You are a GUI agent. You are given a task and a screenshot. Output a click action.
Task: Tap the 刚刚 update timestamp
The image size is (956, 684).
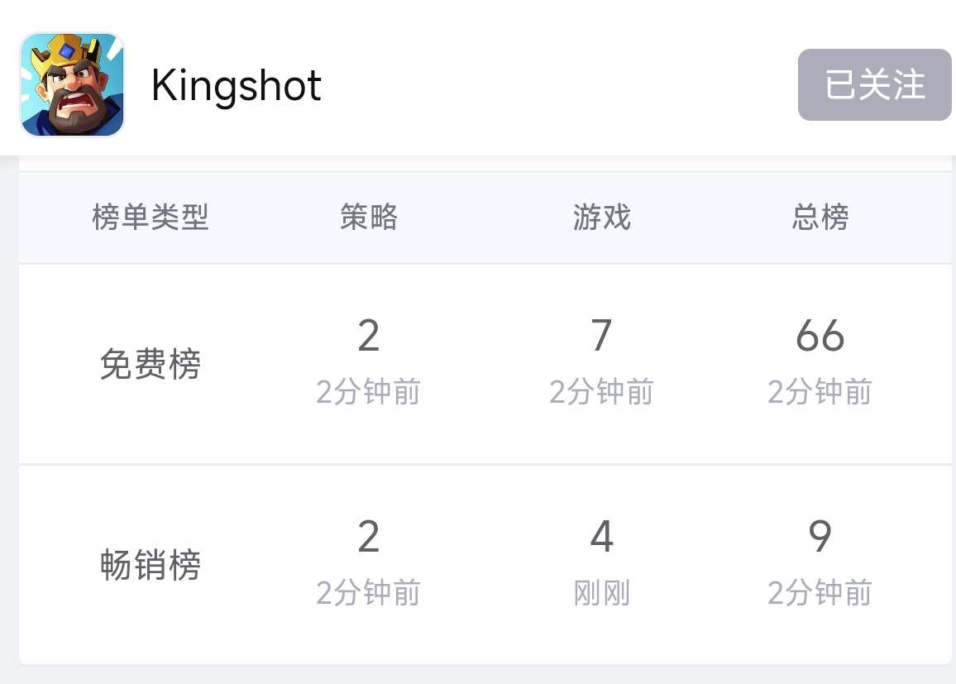click(x=601, y=592)
